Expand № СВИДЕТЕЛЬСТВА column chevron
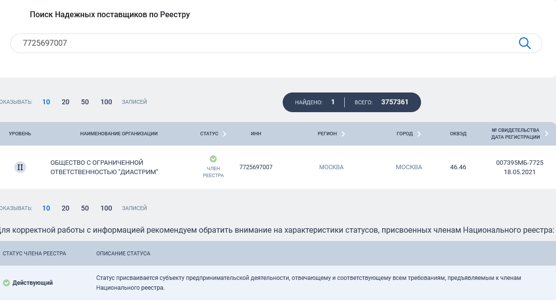This screenshot has height=305, width=556. click(547, 133)
